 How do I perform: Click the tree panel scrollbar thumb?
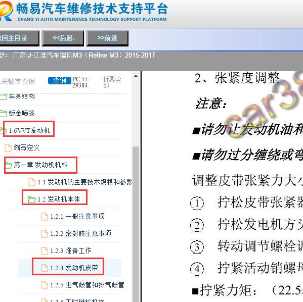click(x=136, y=224)
